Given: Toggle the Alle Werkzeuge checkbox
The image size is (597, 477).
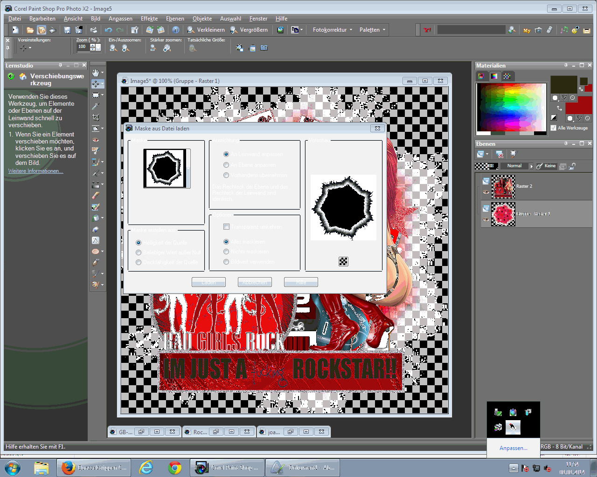Looking at the screenshot, I should [554, 128].
